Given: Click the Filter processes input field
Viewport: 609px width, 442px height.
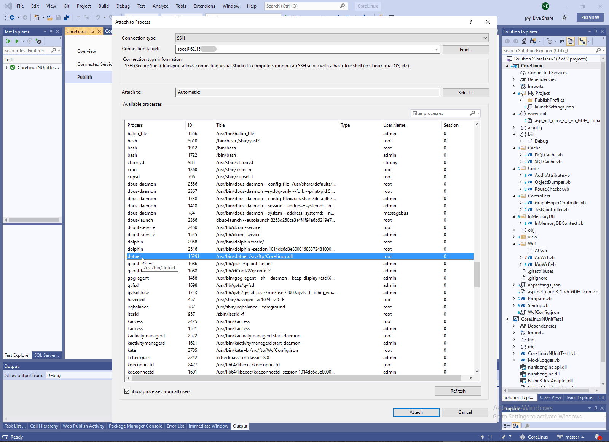Looking at the screenshot, I should tap(441, 113).
